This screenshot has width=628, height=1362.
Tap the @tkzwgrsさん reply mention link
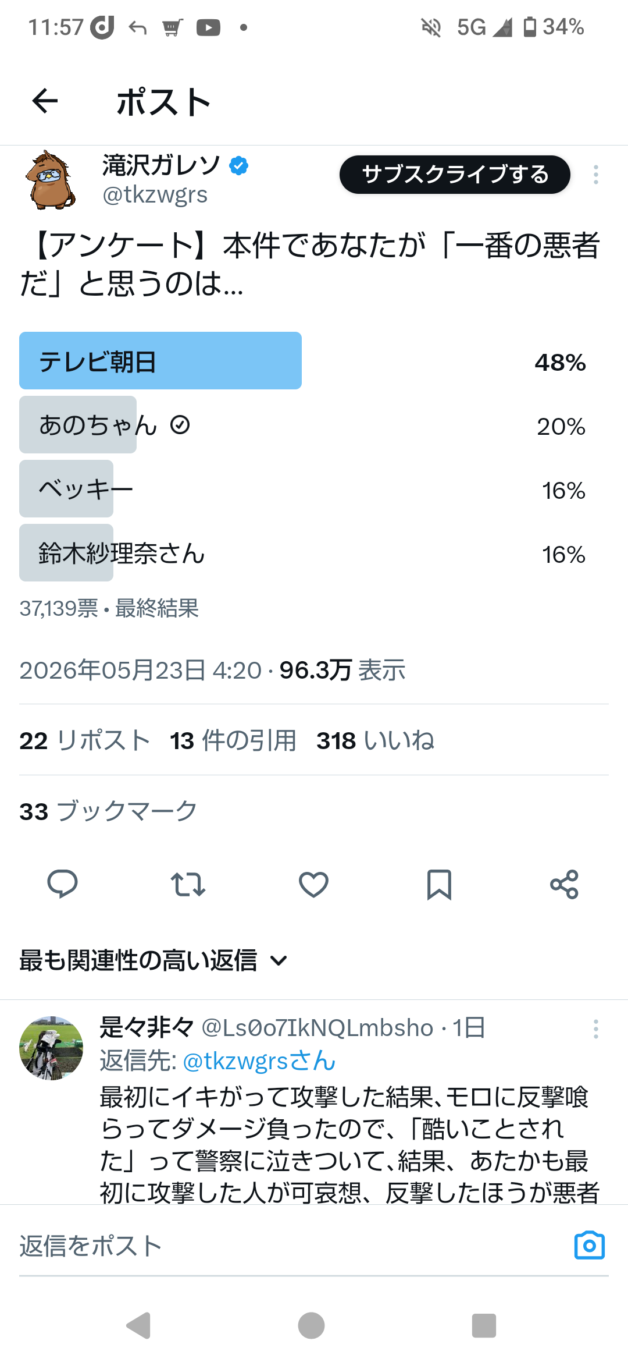point(259,1060)
